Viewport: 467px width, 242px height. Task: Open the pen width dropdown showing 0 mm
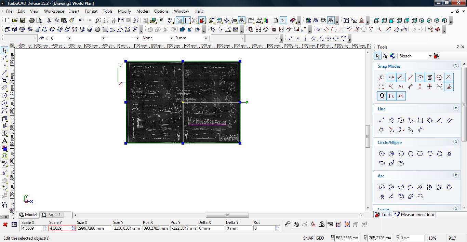(x=206, y=38)
